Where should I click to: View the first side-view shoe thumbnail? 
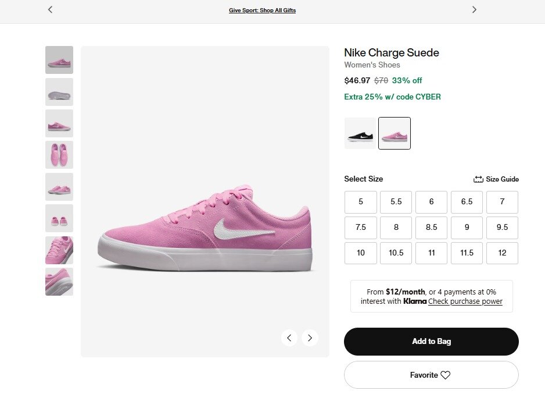click(59, 60)
